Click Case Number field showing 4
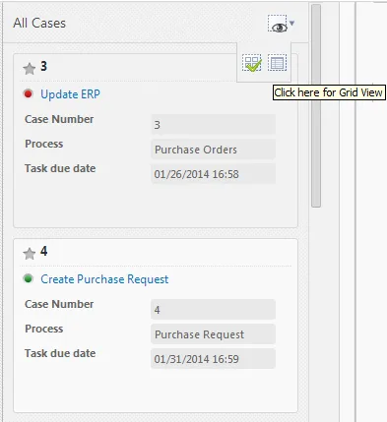 213,310
